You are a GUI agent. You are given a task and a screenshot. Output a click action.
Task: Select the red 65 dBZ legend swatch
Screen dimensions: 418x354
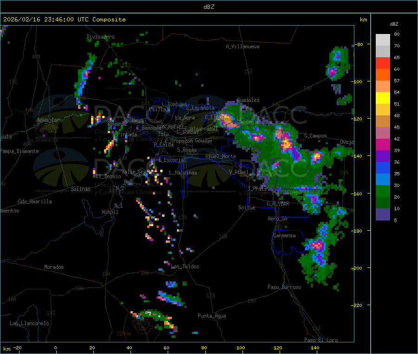383,63
